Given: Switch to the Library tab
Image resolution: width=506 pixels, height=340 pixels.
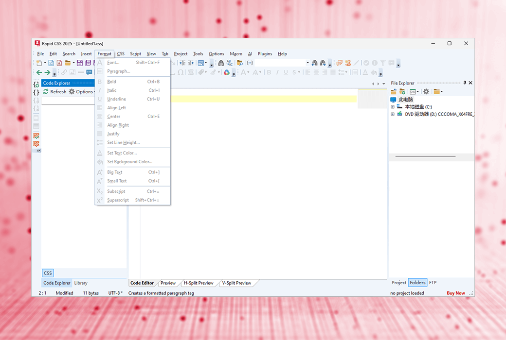Looking at the screenshot, I should coord(81,283).
